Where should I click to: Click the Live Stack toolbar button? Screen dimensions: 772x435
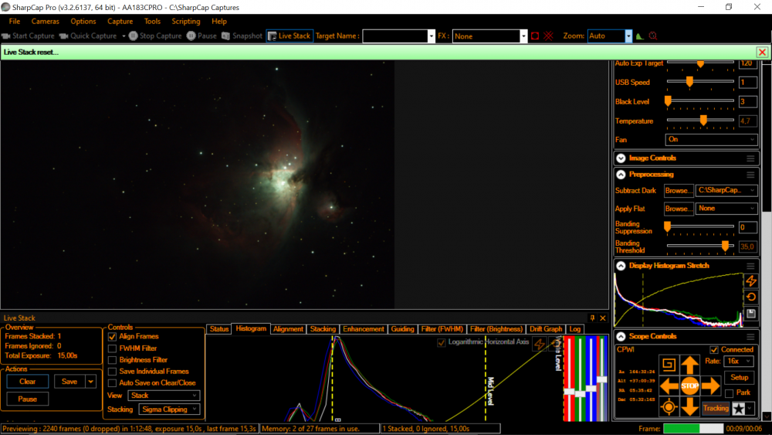click(x=289, y=36)
